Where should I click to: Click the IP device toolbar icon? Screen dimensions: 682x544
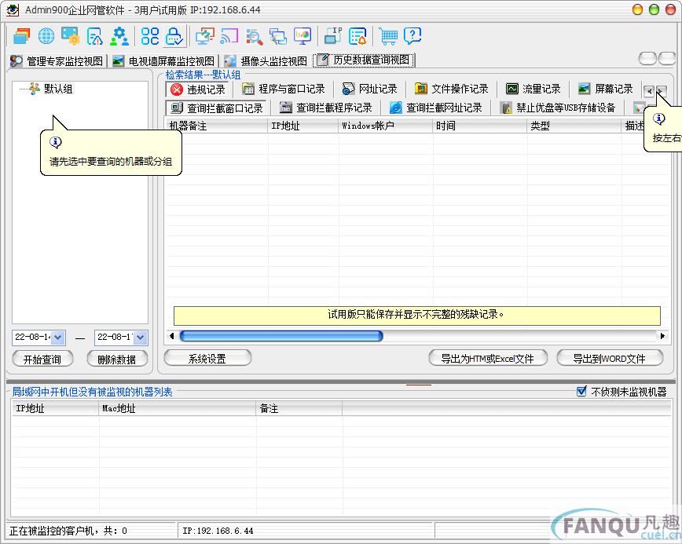click(x=333, y=36)
